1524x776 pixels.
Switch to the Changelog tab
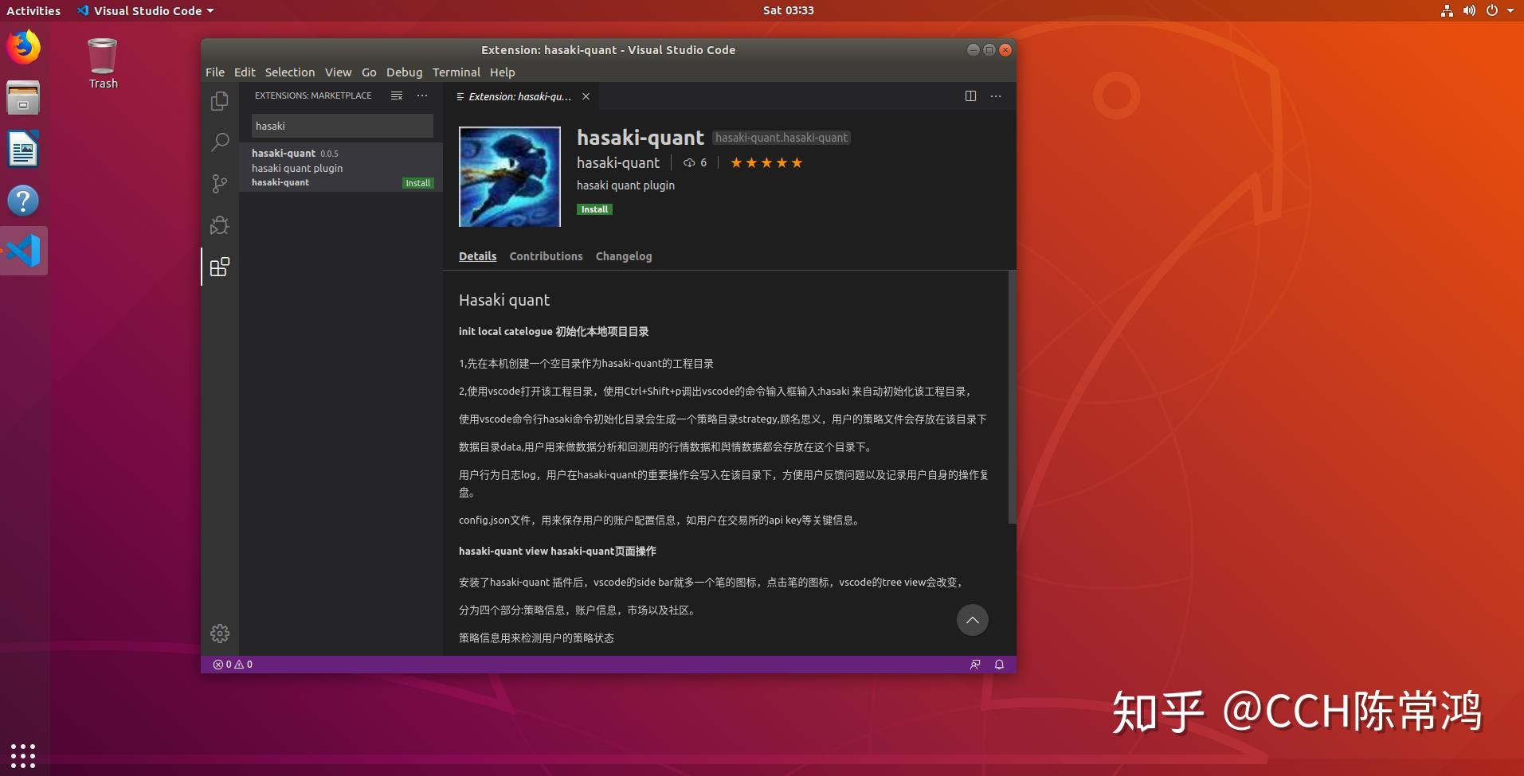pos(624,256)
